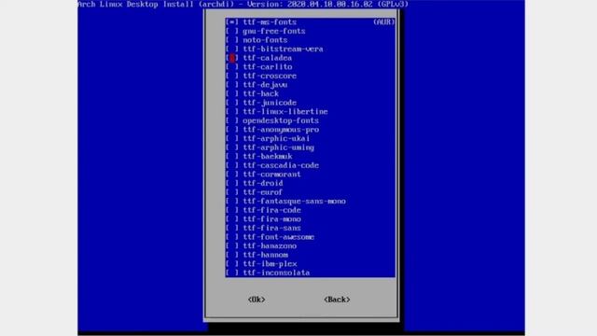
Task: Select the ttf-ms-fonts label text
Action: pyautogui.click(x=270, y=22)
